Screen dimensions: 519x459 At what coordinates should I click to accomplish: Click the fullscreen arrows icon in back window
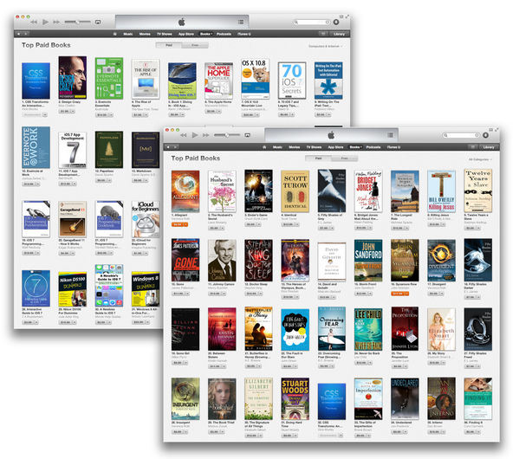pos(347,16)
